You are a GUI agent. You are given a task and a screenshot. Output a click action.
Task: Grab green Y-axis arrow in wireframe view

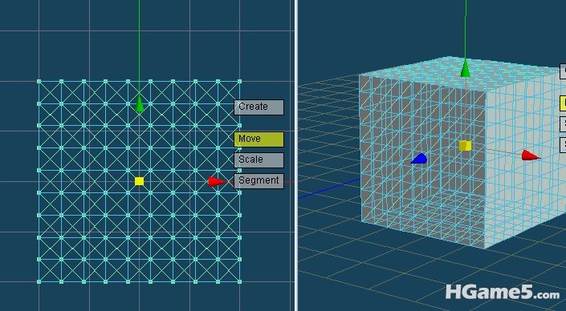point(140,104)
